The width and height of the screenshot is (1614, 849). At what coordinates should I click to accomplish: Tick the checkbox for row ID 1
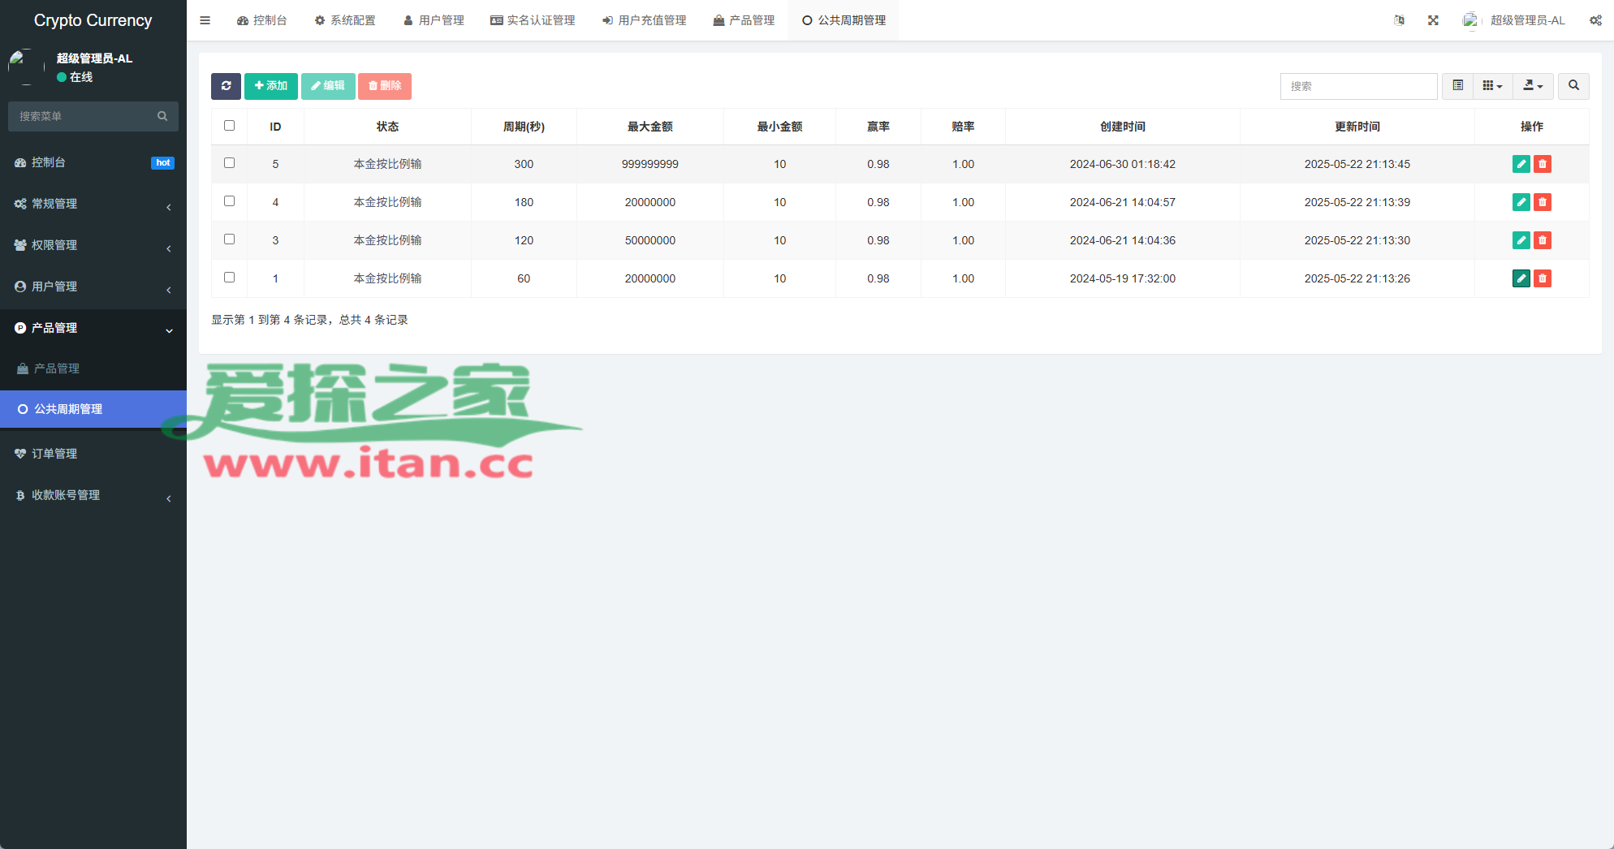point(229,278)
